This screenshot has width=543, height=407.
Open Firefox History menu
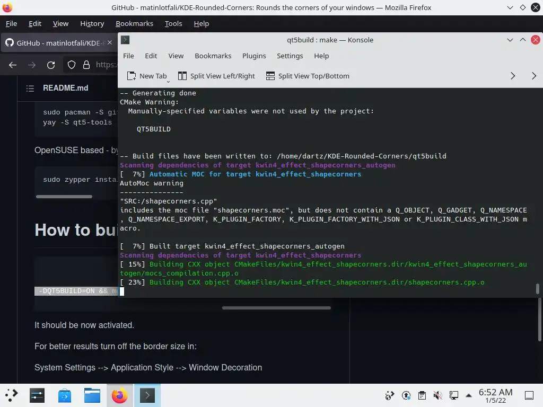tap(92, 23)
